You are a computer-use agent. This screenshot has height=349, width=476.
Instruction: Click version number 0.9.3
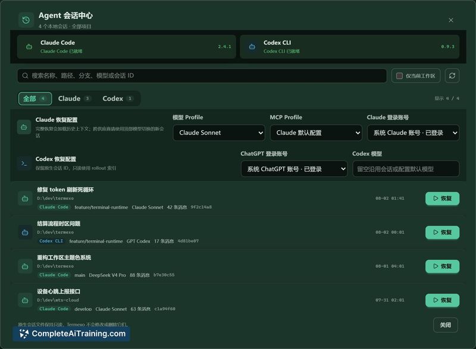tap(448, 47)
